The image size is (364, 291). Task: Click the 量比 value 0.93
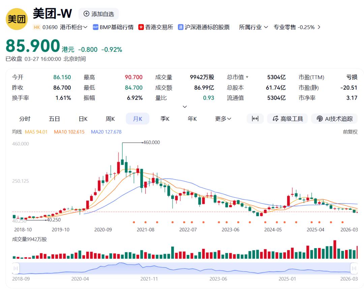pyautogui.click(x=209, y=98)
